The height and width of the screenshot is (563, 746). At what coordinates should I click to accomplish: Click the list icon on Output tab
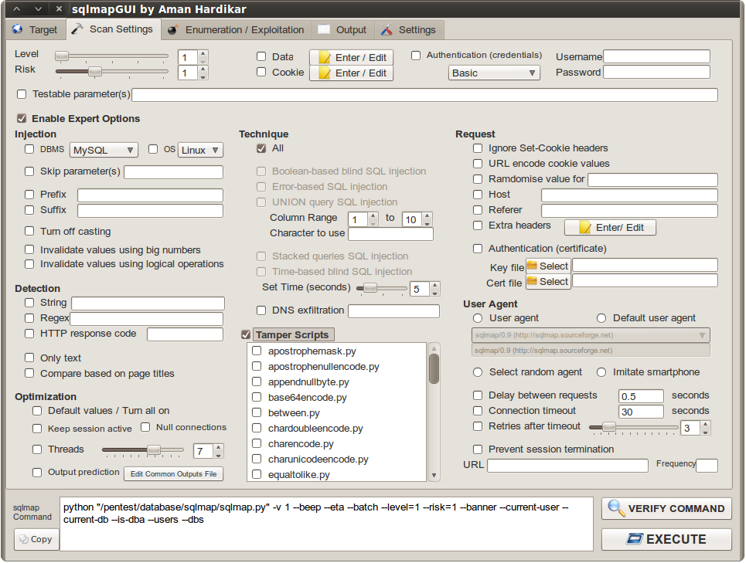coord(324,29)
